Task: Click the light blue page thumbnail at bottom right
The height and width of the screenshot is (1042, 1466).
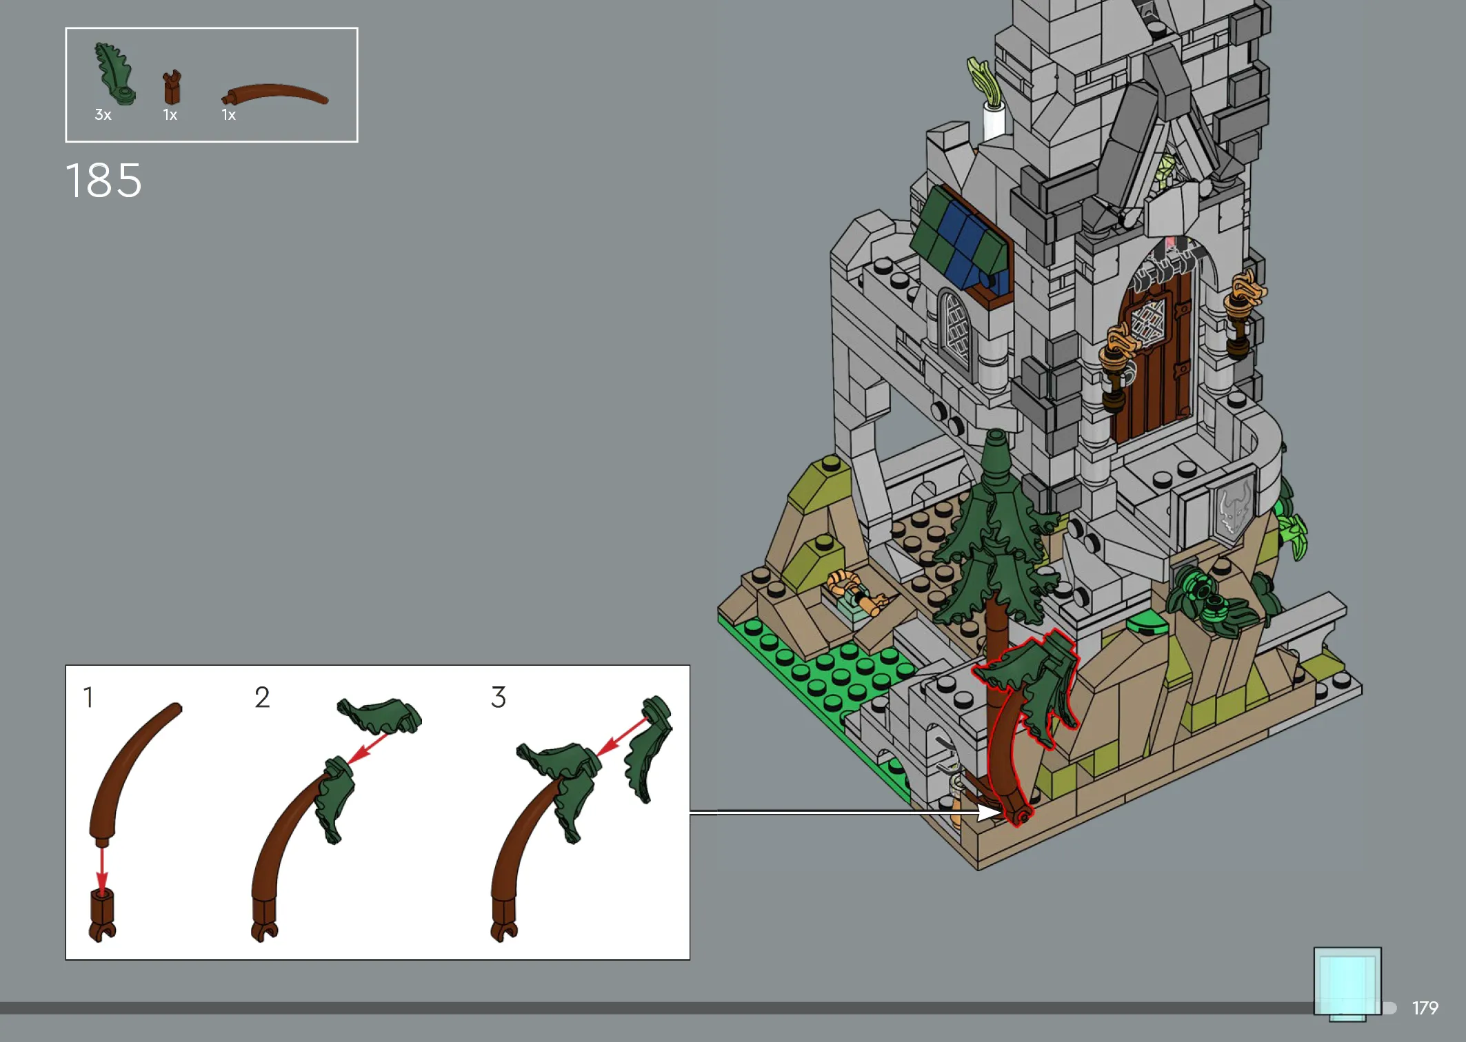Action: 1347,984
